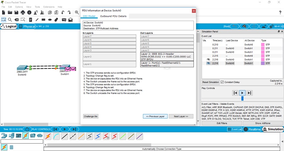
Task: Zoom in with the magnifier plus icon
Action: (77, 12)
